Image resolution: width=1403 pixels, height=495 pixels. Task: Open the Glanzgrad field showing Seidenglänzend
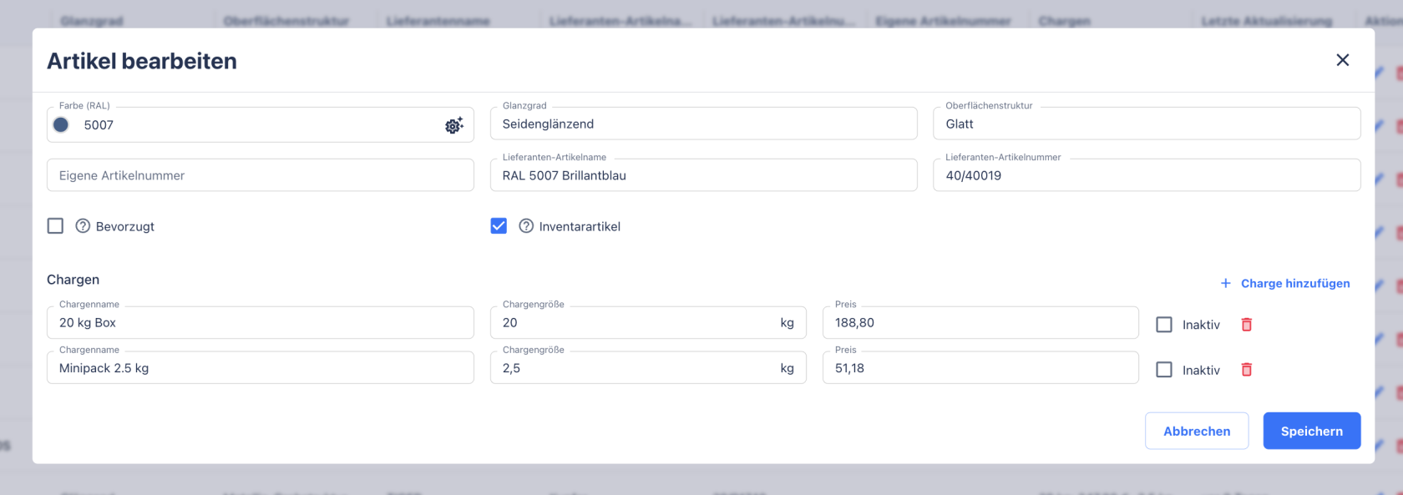tap(702, 124)
